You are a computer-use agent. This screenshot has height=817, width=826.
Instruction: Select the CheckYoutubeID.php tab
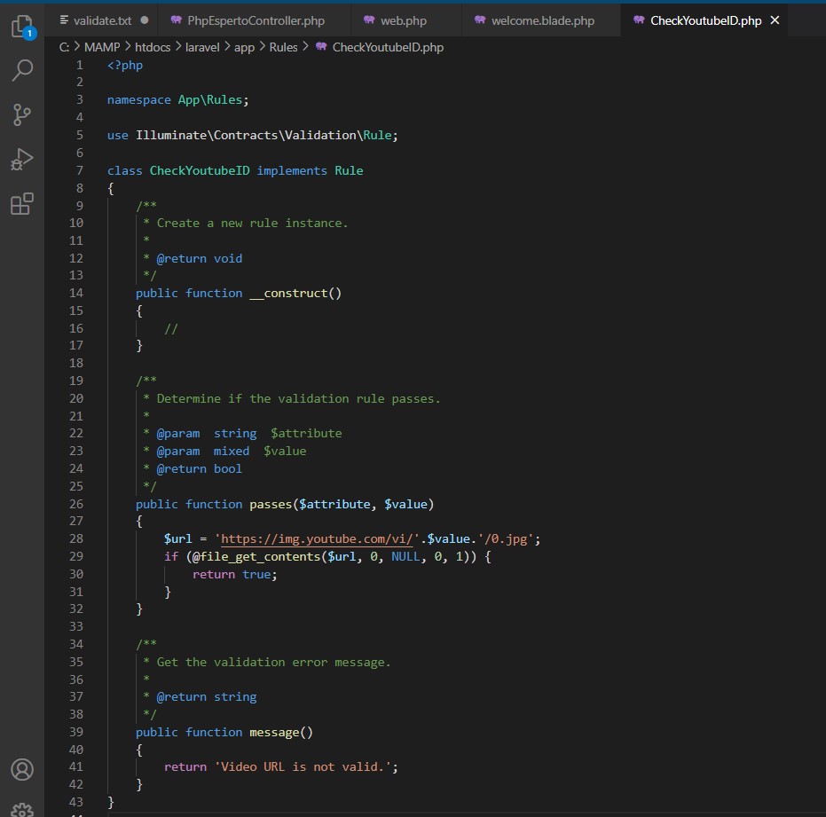705,20
